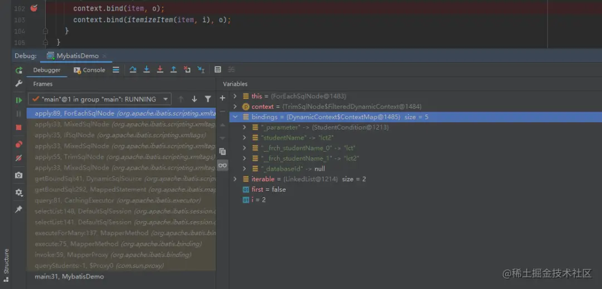Switch to Debugger tab
This screenshot has height=289, width=602.
coord(47,70)
